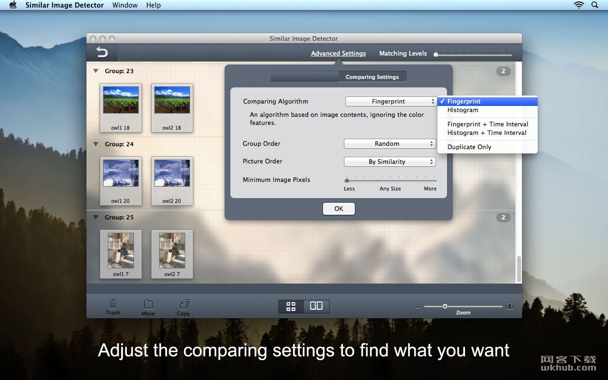The height and width of the screenshot is (380, 608).
Task: Open the Group Order dropdown
Action: pyautogui.click(x=390, y=144)
